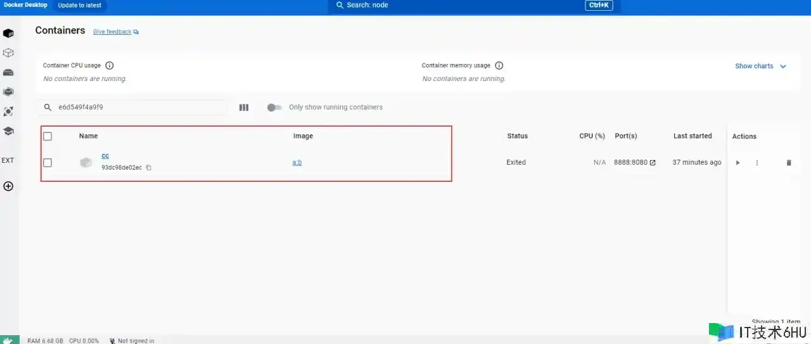Open the table columns chooser

[x=244, y=108]
